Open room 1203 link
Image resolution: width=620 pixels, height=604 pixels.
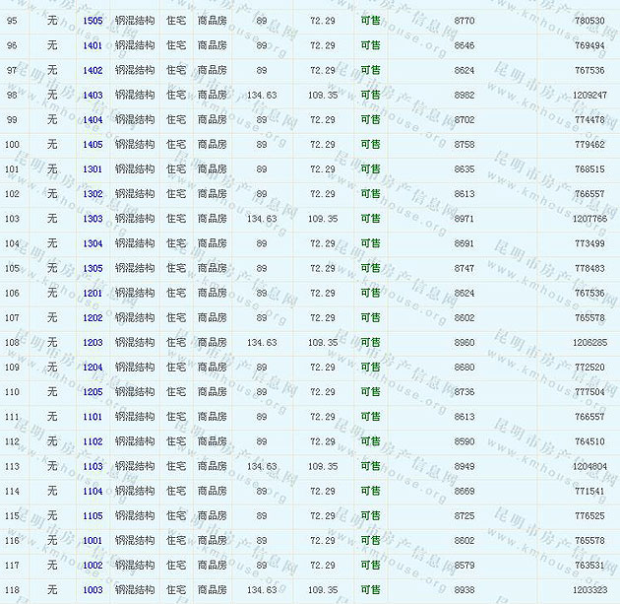pyautogui.click(x=93, y=343)
